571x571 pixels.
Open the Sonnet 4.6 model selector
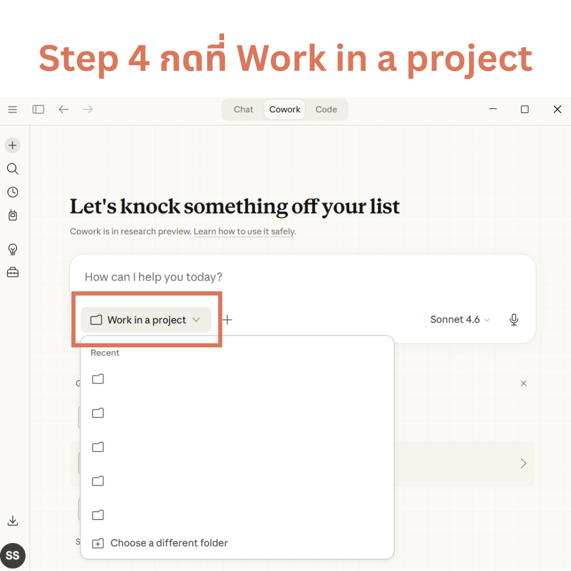pos(460,320)
